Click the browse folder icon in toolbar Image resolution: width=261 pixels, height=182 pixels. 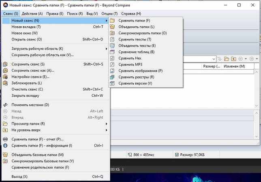point(227,59)
